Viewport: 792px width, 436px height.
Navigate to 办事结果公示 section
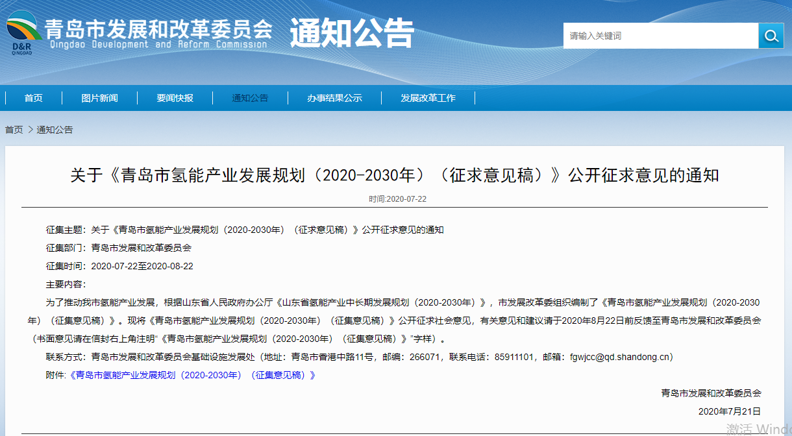pos(335,97)
